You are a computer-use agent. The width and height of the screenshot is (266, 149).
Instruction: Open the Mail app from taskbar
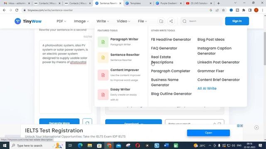[118, 145]
